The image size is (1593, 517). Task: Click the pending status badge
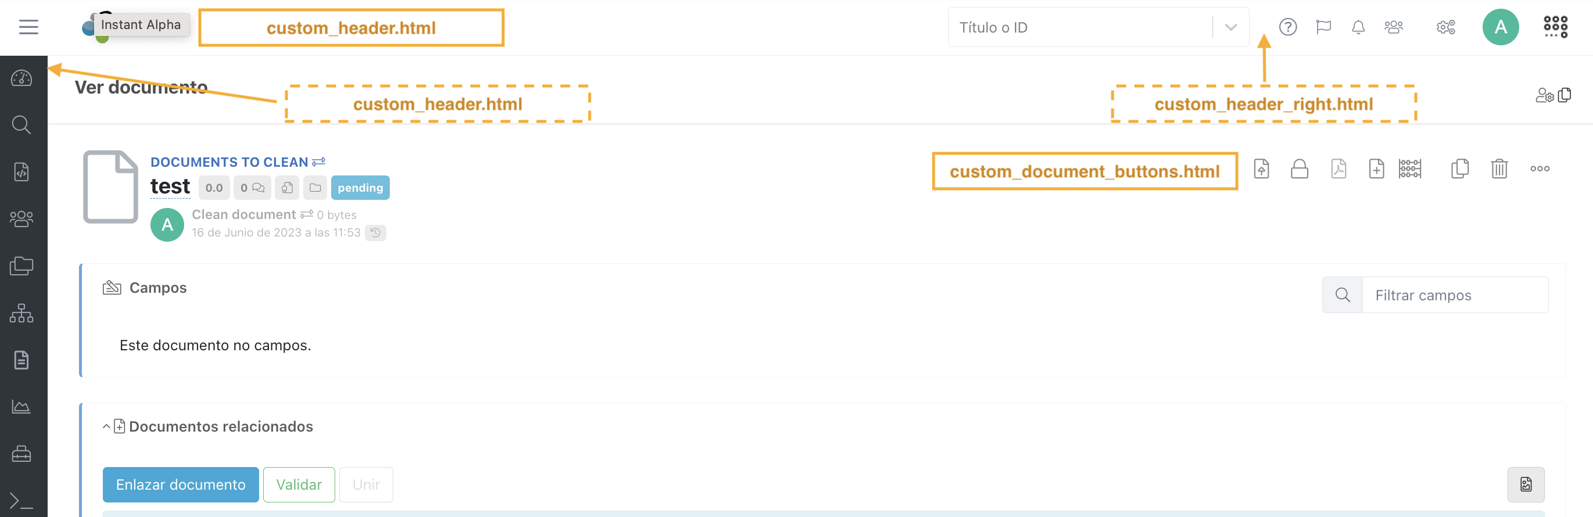click(x=361, y=188)
